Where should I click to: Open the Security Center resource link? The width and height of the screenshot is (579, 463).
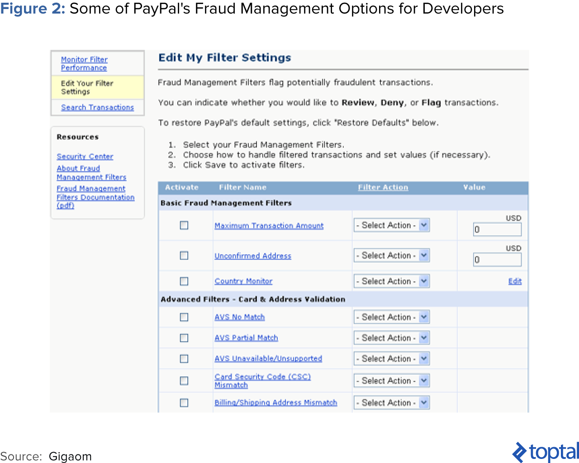pyautogui.click(x=85, y=156)
